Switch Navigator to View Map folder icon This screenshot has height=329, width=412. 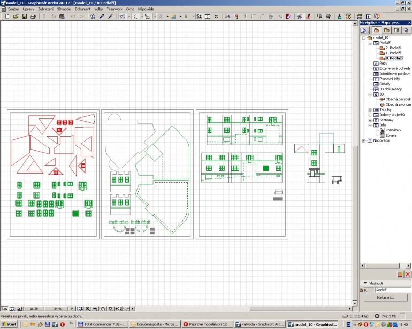(386, 30)
